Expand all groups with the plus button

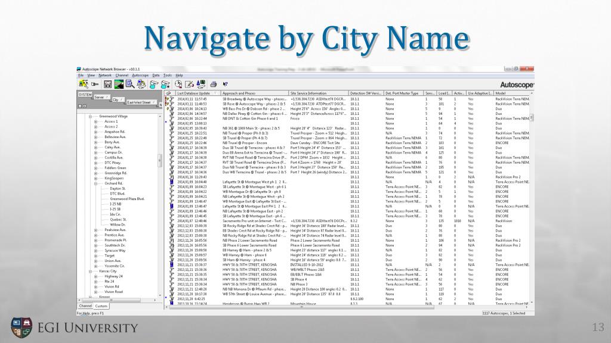point(85,106)
